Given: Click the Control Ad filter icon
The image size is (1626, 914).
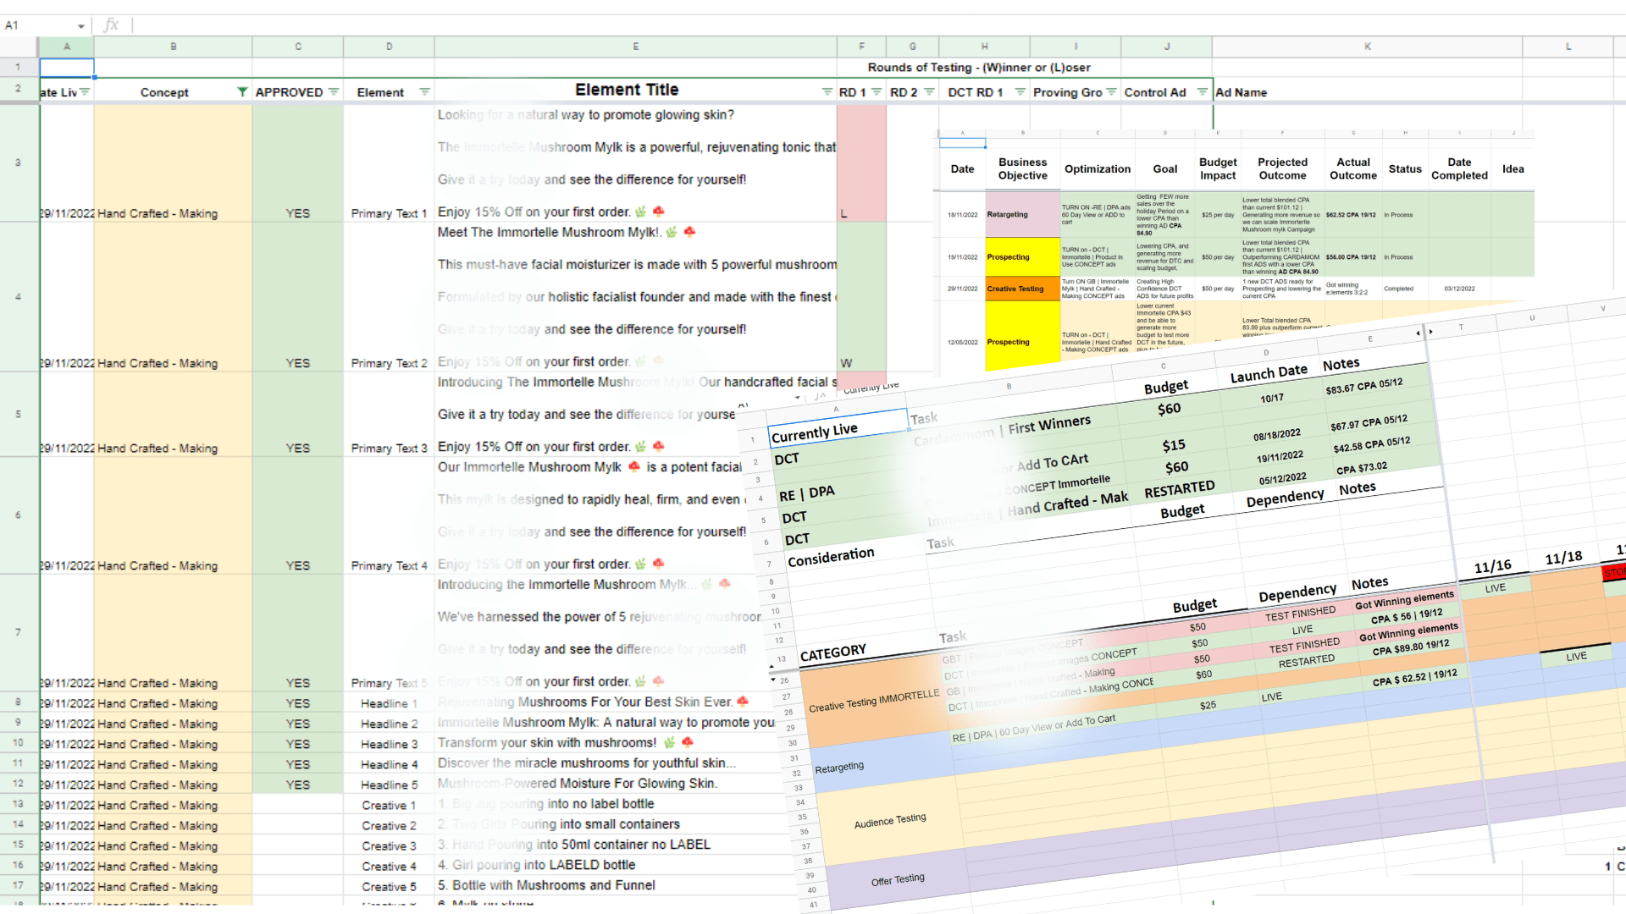Looking at the screenshot, I should tap(1202, 92).
